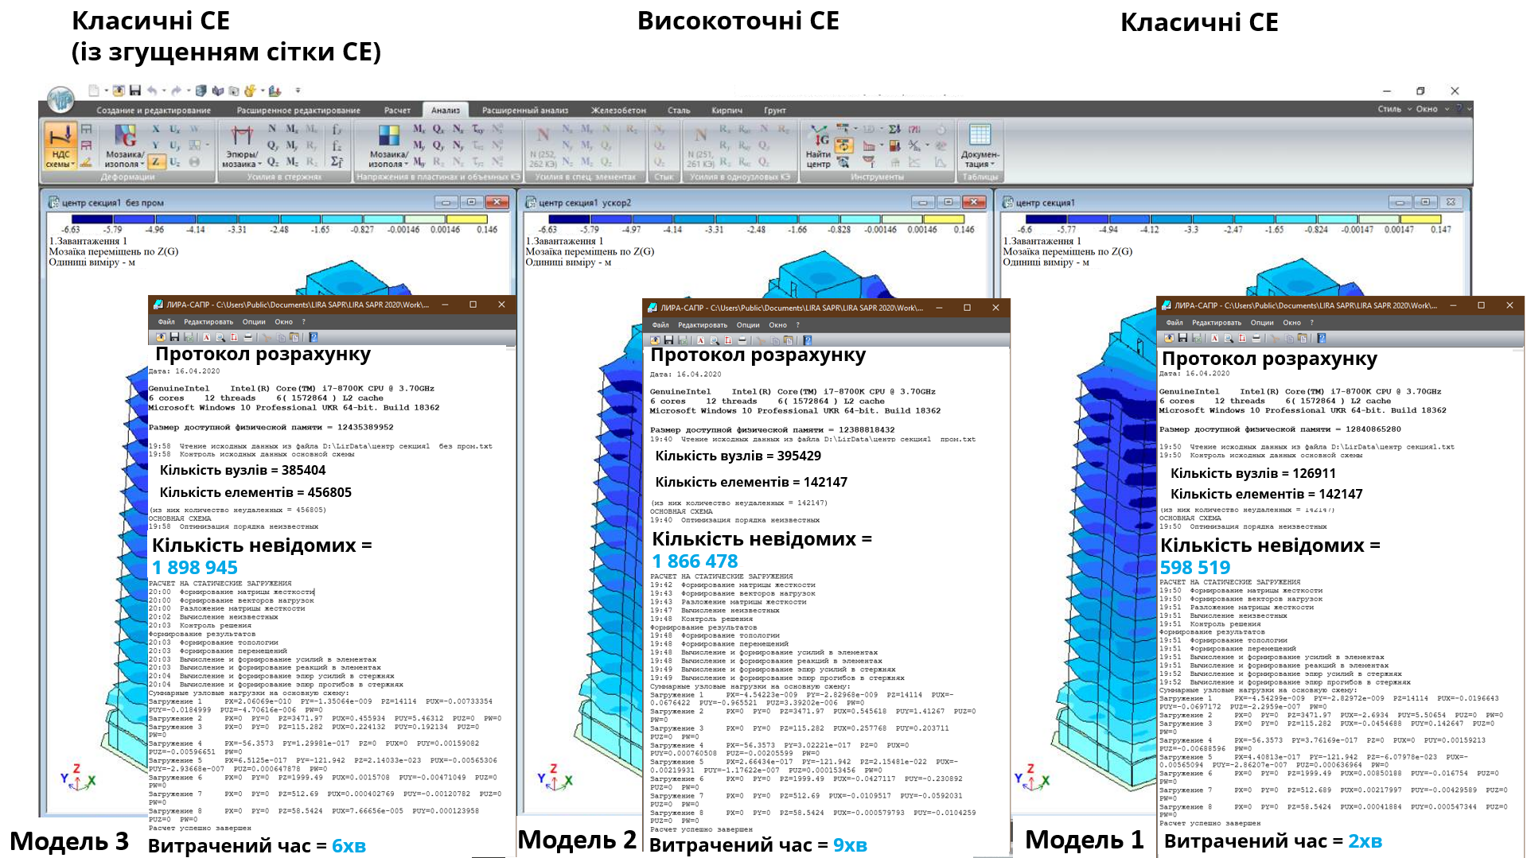Viewport: 1527px width, 858px height.
Task: Expand the Стиль dropdown in the ribbon
Action: (1393, 109)
